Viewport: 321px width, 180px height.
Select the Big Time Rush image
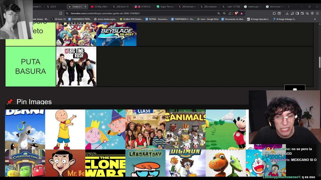pyautogui.click(x=76, y=66)
